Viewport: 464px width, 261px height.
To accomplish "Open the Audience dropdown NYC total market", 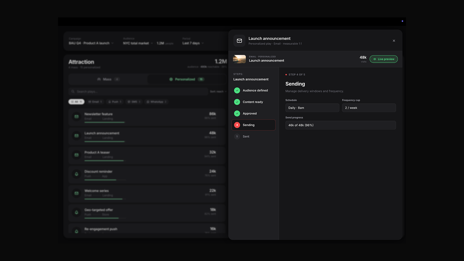I will click(x=138, y=43).
